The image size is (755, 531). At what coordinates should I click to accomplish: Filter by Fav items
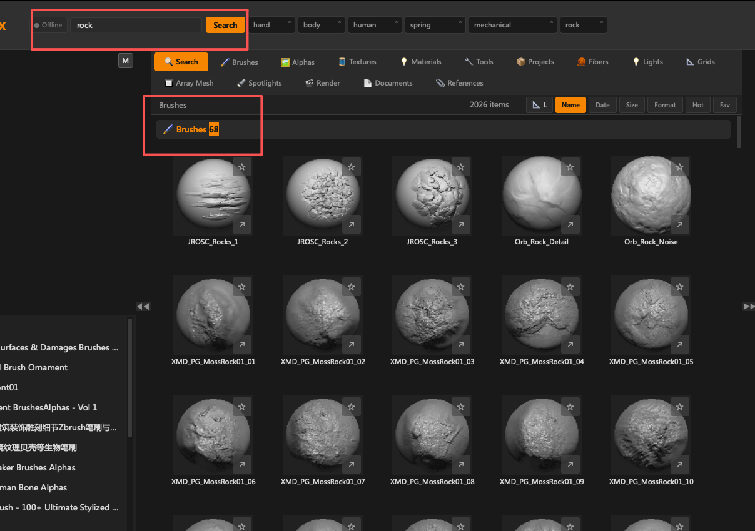point(725,105)
